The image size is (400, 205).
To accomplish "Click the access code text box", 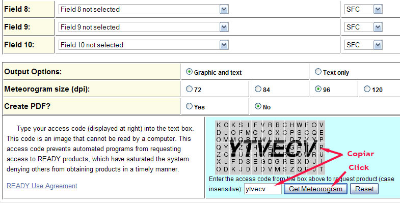I will [263, 189].
